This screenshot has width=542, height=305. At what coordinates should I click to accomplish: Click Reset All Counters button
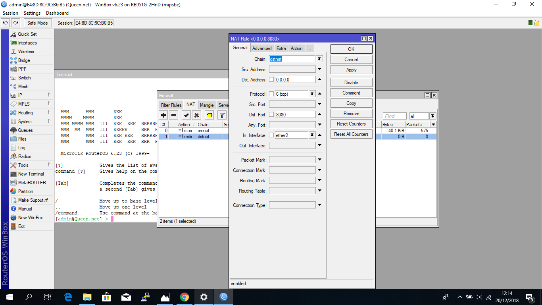tap(351, 134)
